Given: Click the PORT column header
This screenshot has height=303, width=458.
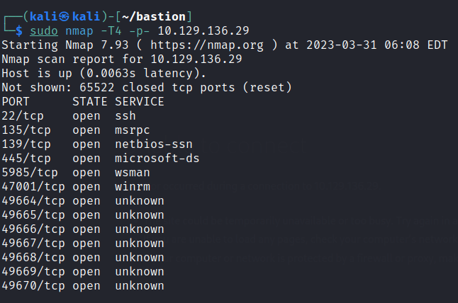Looking at the screenshot, I should point(16,101).
